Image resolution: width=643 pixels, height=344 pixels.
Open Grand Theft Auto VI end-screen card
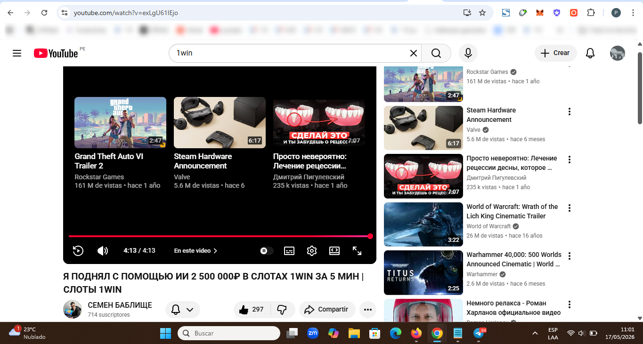[x=120, y=143]
